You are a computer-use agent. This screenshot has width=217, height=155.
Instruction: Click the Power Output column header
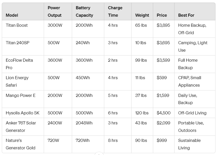[55, 12]
